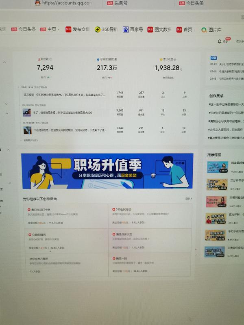Collapse the sidebar chevron beside banner's lower edge
Image resolution: width=244 pixels, height=325 pixels.
[10, 183]
